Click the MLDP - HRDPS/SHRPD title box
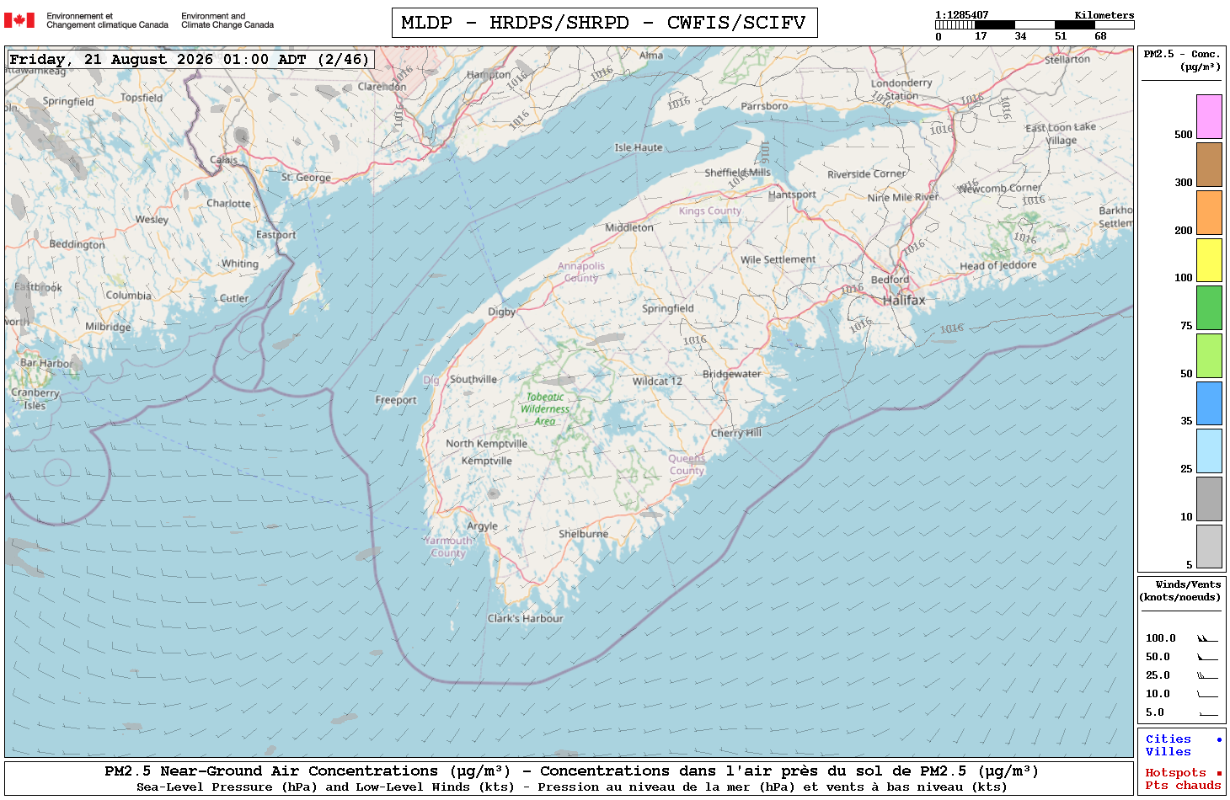 click(x=604, y=23)
